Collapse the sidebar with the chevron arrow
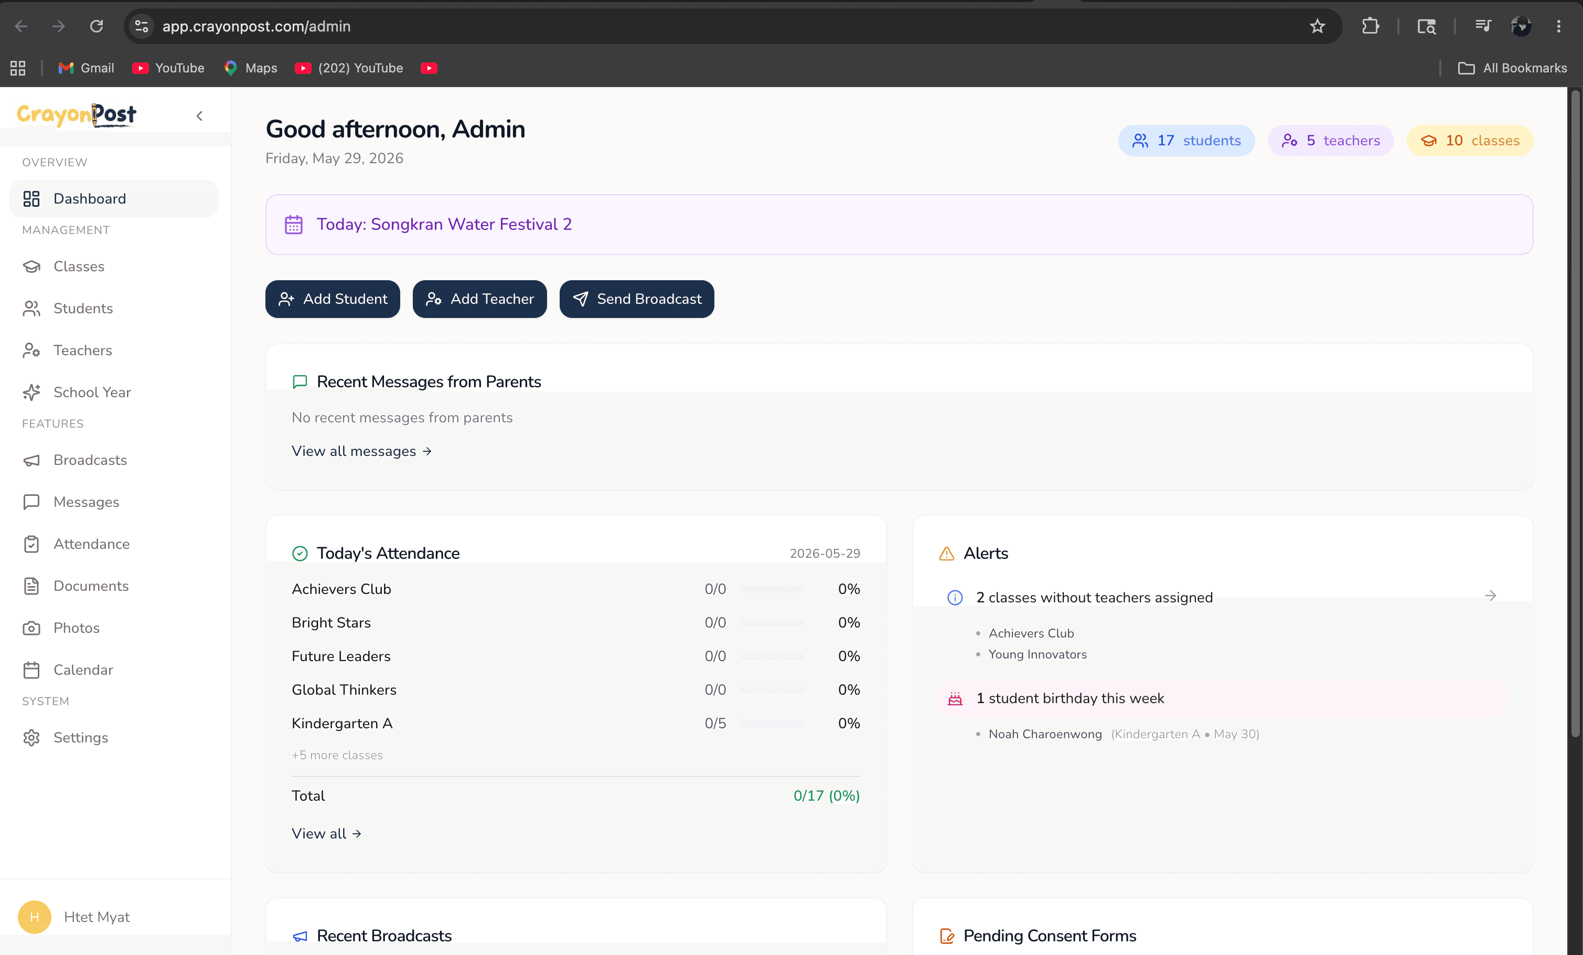 [200, 115]
